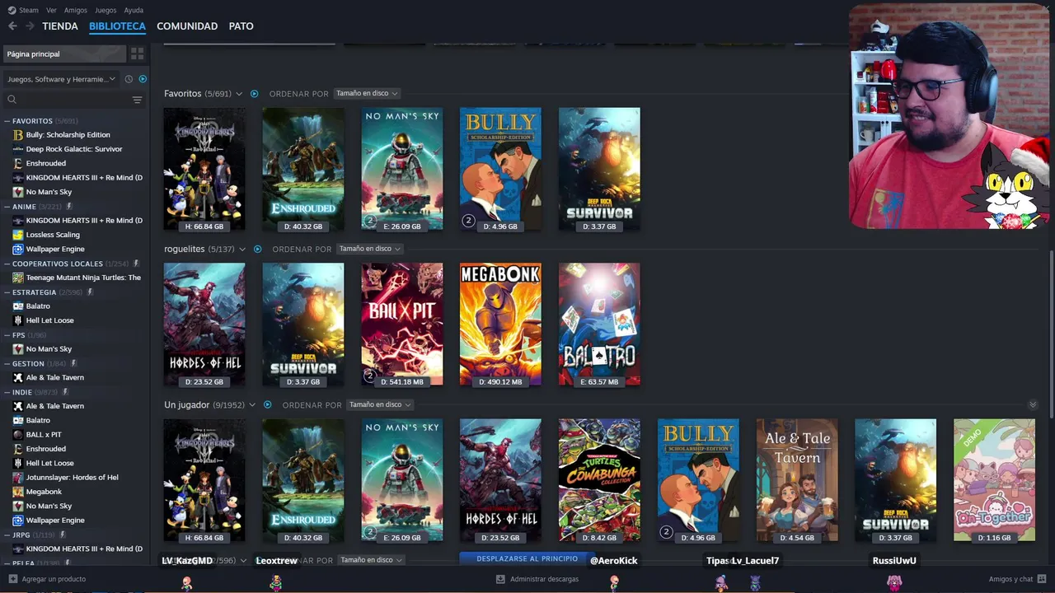Open Ale & Tale Tavern cover in Un jugador
The width and height of the screenshot is (1055, 593).
(x=797, y=480)
